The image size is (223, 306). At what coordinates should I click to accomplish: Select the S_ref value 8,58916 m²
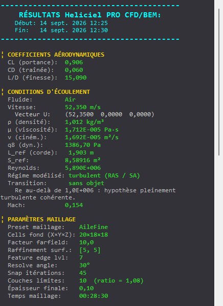(83, 160)
